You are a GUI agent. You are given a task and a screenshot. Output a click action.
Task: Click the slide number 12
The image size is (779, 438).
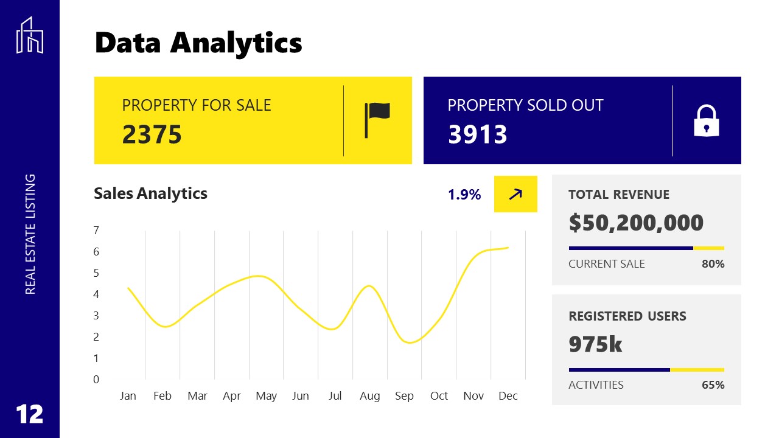(x=30, y=414)
